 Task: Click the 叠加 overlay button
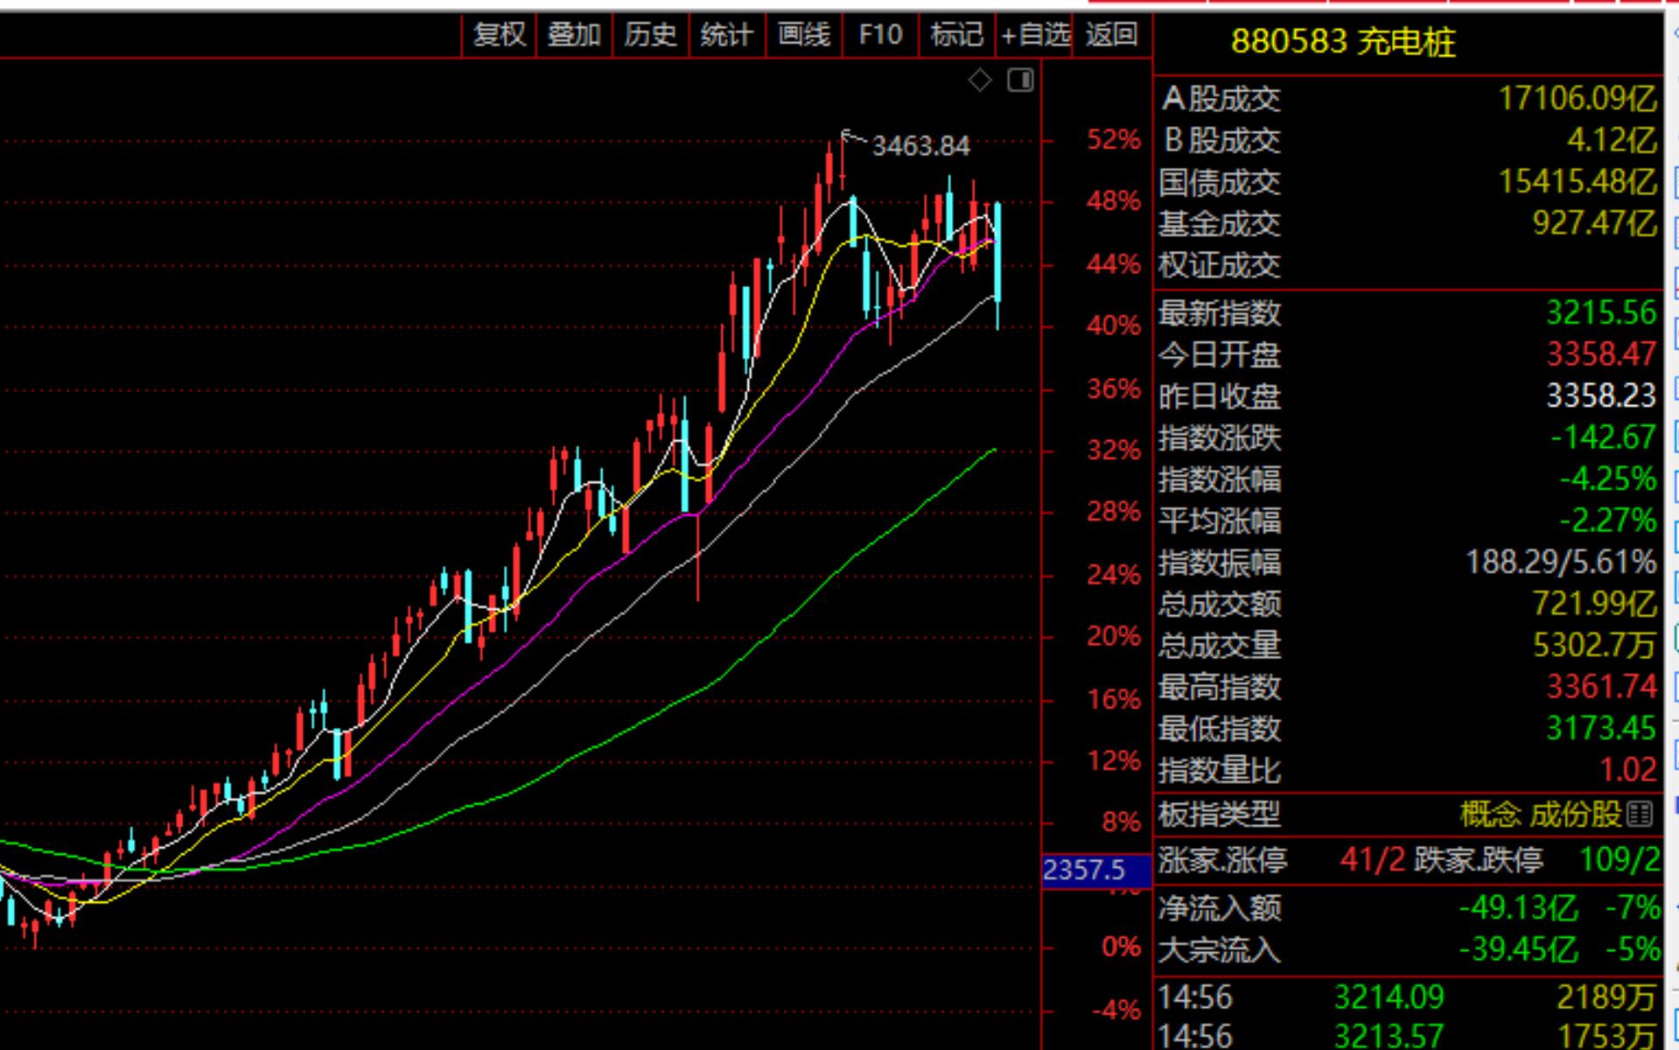pyautogui.click(x=574, y=35)
